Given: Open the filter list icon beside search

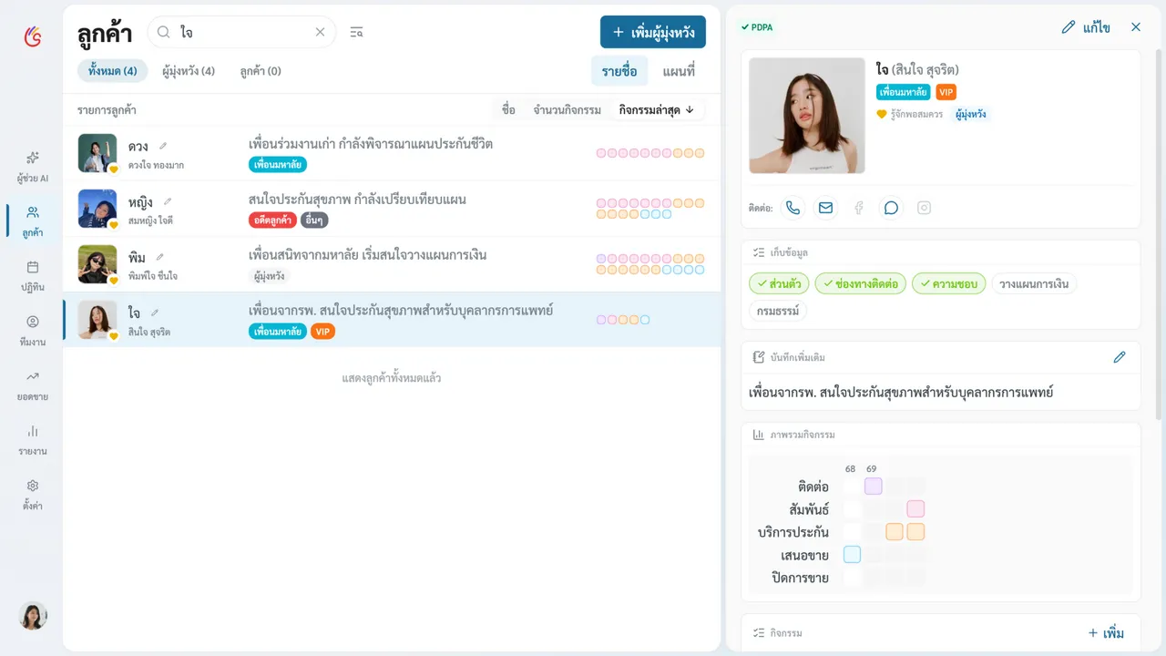Looking at the screenshot, I should pos(356,32).
